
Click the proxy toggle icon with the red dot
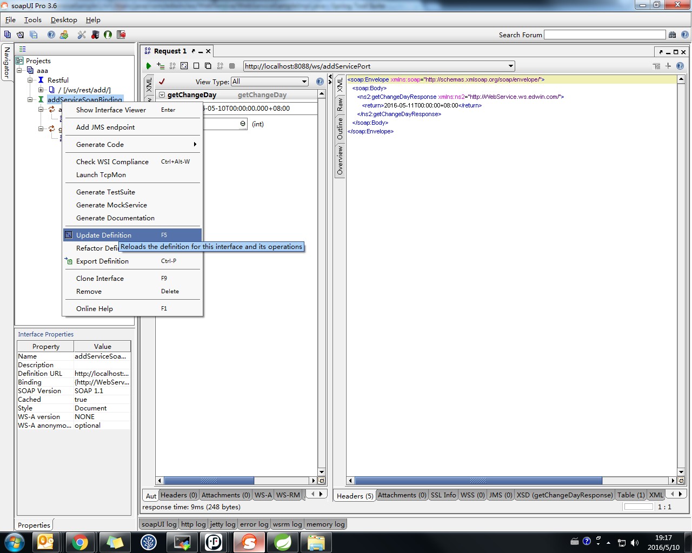pos(95,35)
